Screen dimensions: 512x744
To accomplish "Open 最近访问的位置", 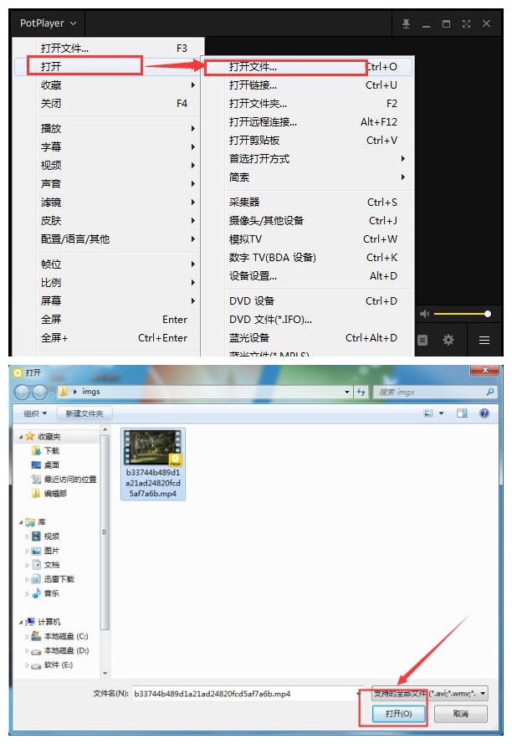I will pos(64,480).
